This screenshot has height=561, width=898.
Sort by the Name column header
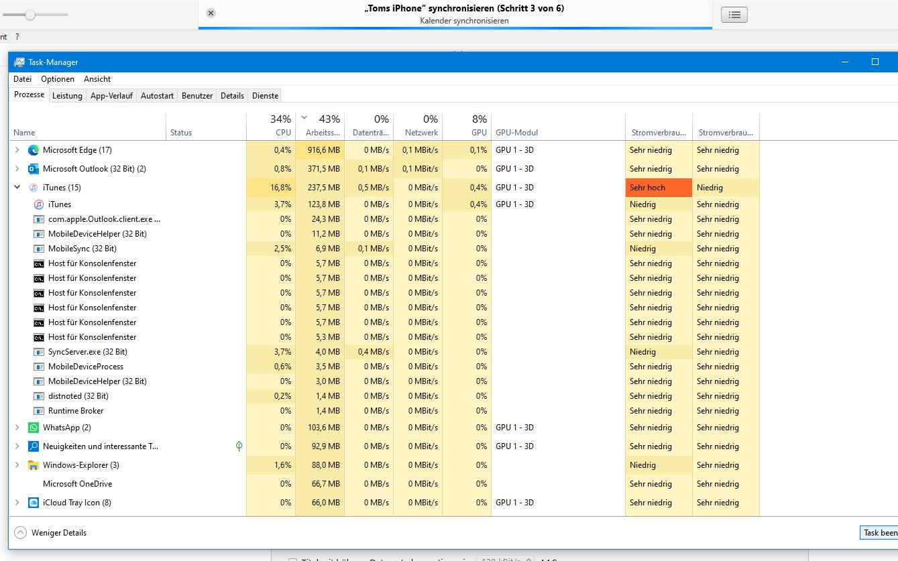point(88,126)
